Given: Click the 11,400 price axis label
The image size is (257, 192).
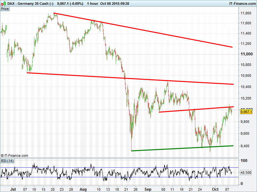Looking at the screenshot, I should (x=246, y=33).
